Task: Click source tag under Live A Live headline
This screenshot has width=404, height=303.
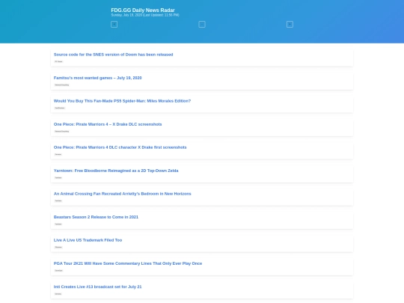Action: point(58,248)
